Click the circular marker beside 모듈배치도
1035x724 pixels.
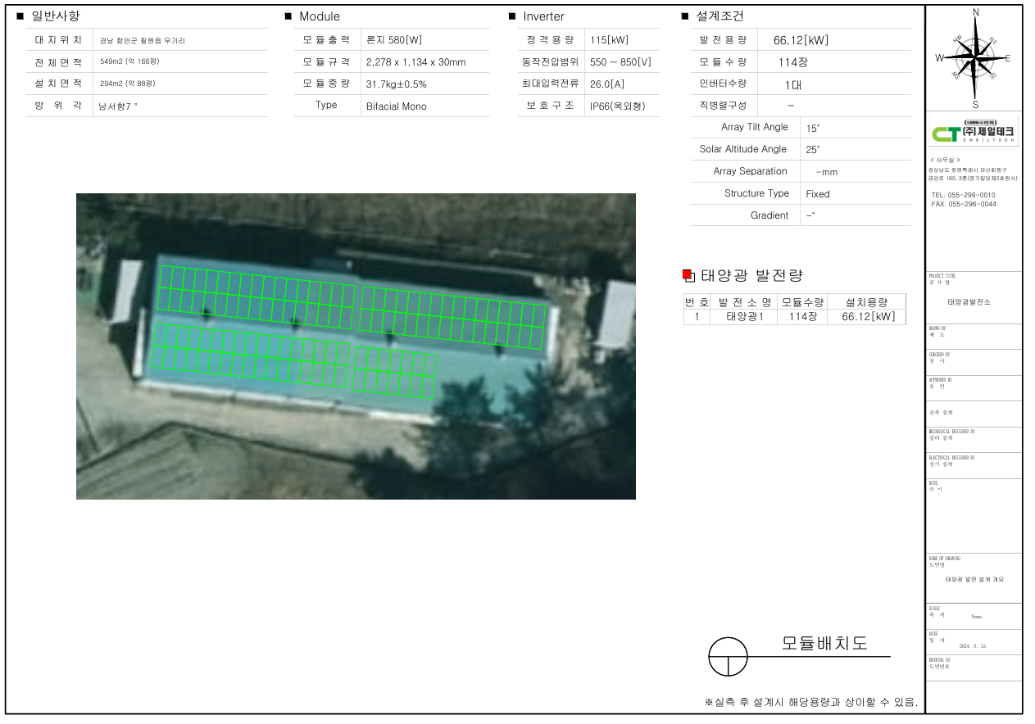point(728,657)
